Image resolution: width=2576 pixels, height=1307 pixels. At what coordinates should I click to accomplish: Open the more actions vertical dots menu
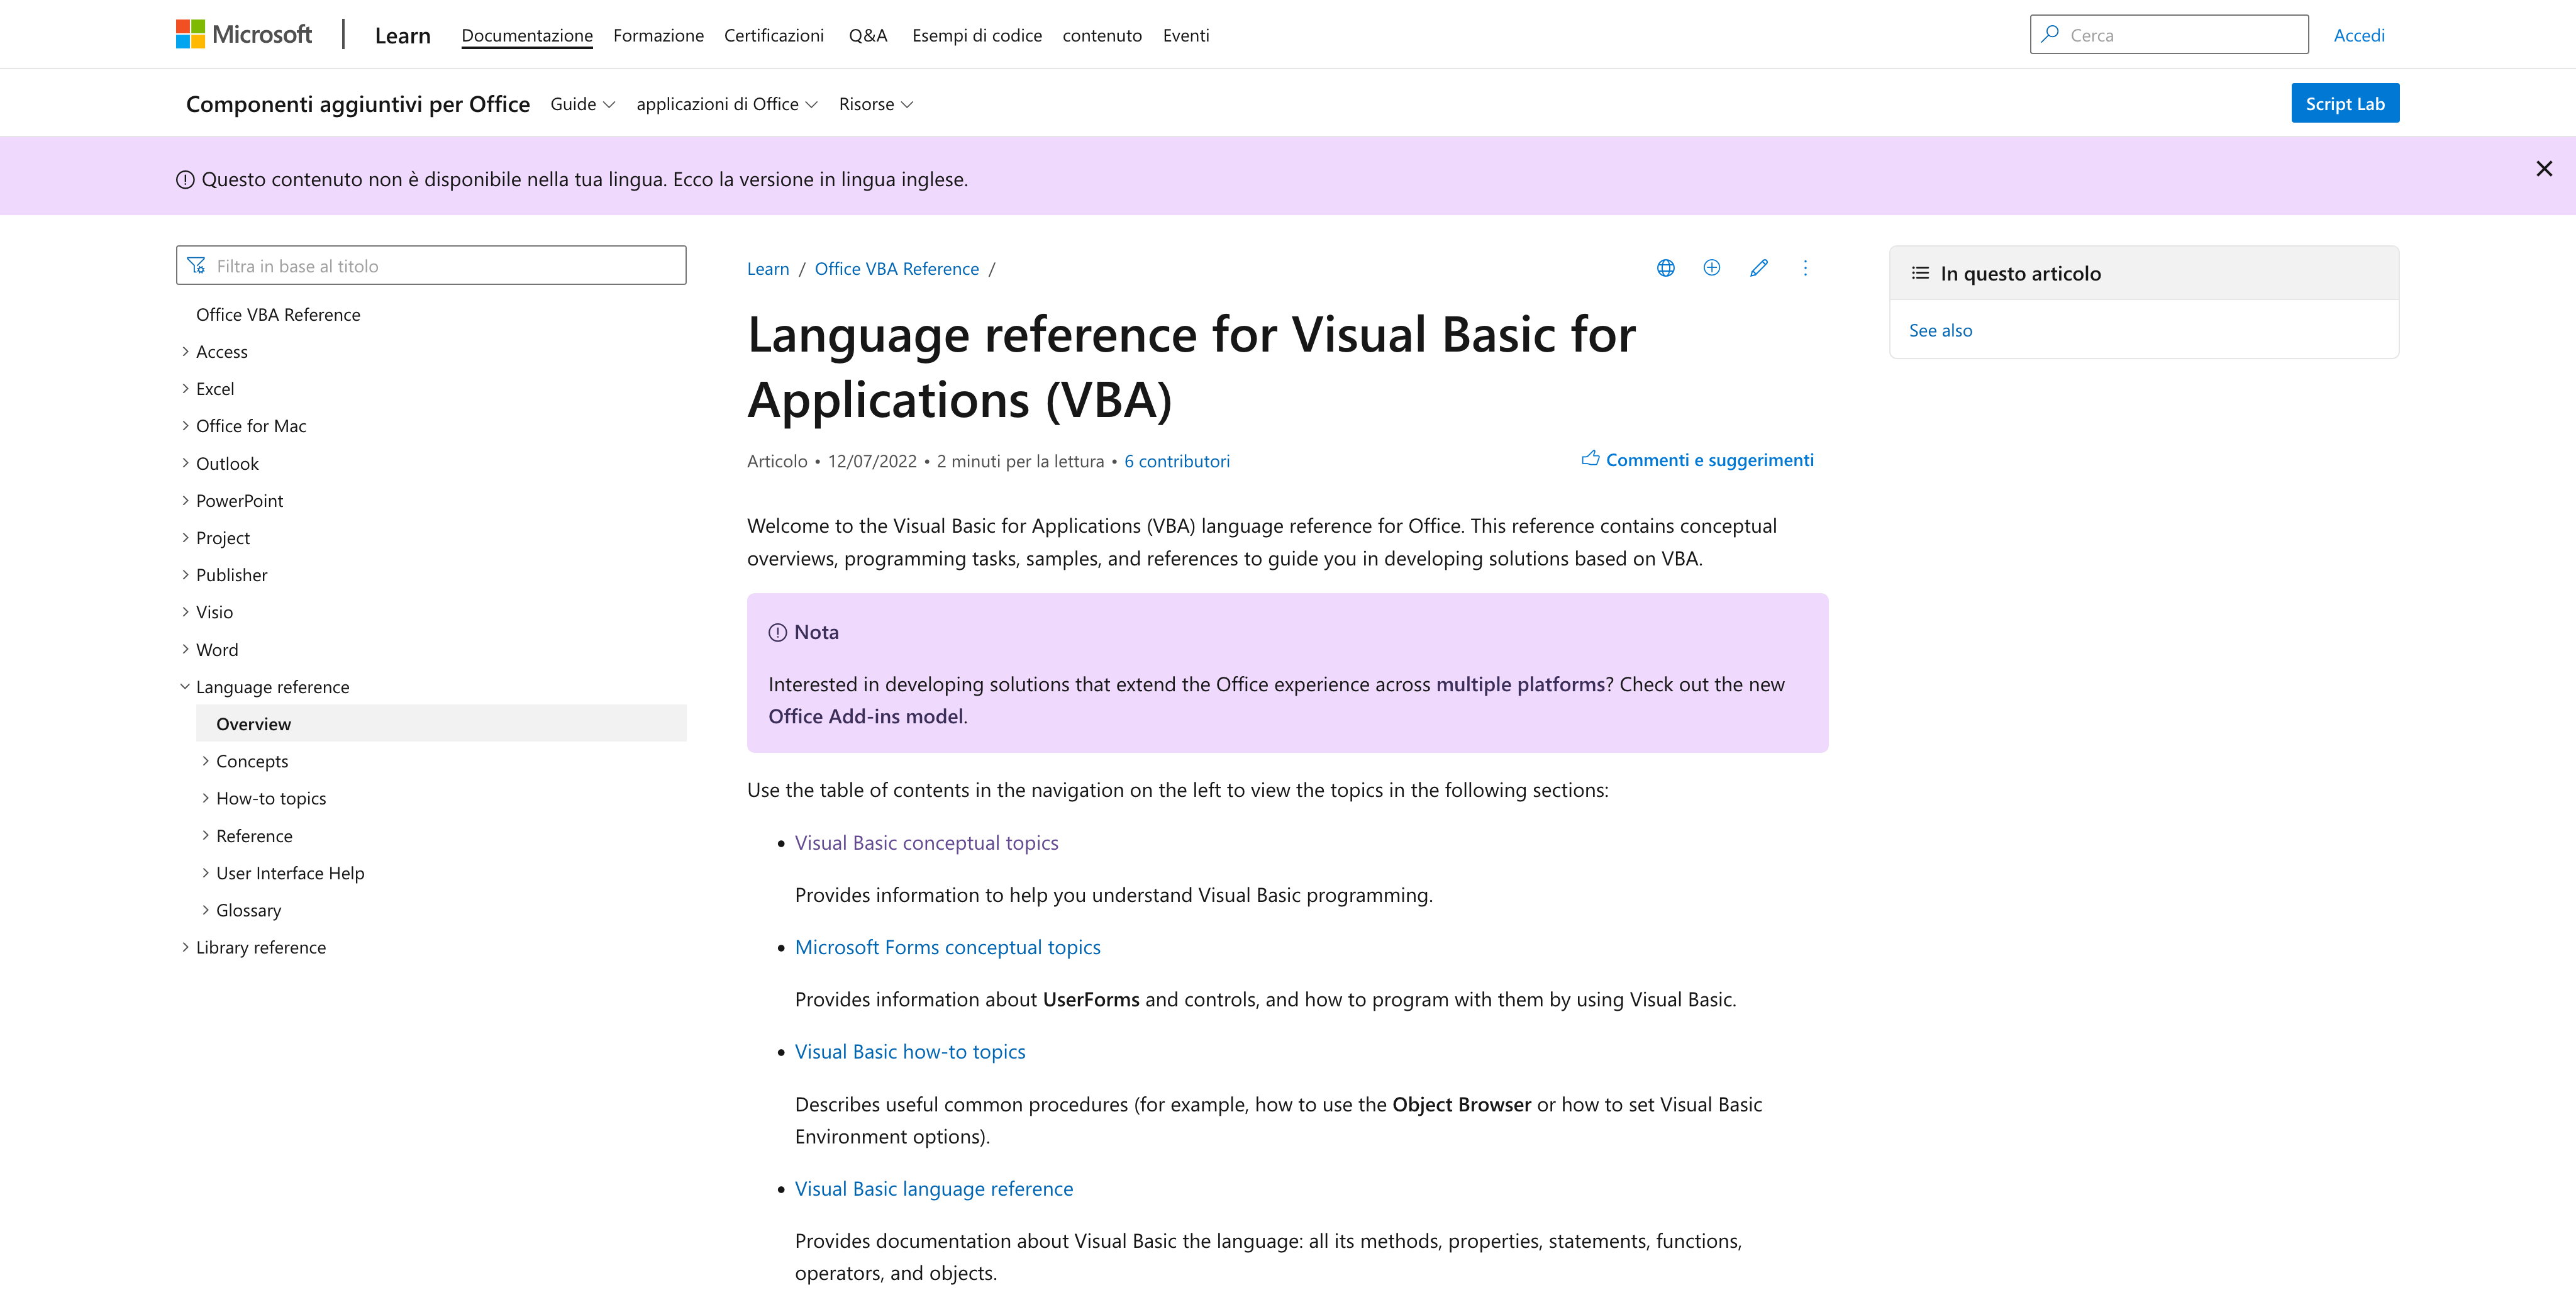(1805, 268)
